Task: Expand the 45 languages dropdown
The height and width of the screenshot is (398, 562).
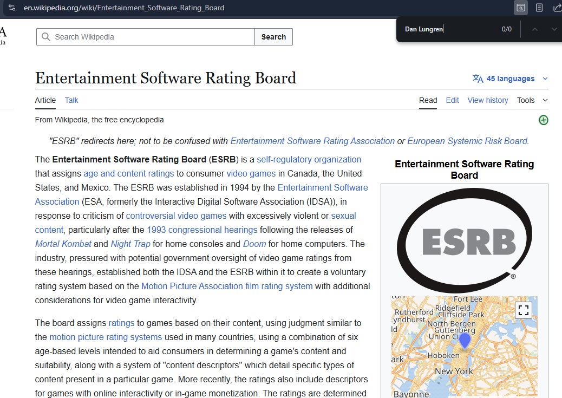Action: [x=510, y=79]
